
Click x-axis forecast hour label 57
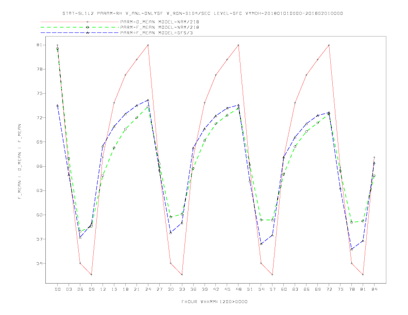point(273,289)
